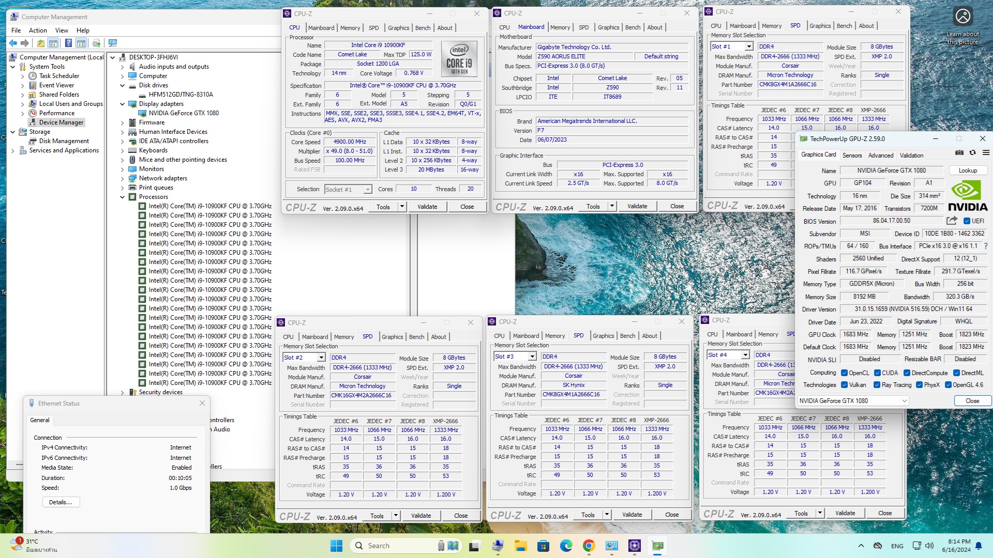The height and width of the screenshot is (558, 993).
Task: Open File Explorer from the taskbar
Action: tap(520, 546)
